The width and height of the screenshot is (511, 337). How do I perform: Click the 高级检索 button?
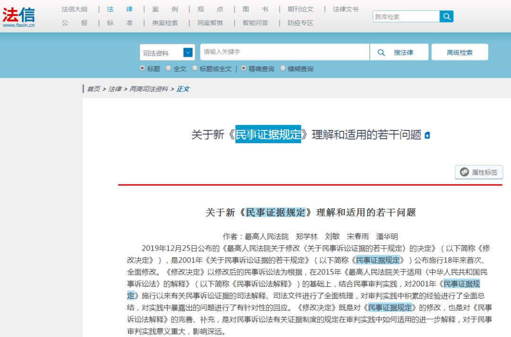coord(459,52)
